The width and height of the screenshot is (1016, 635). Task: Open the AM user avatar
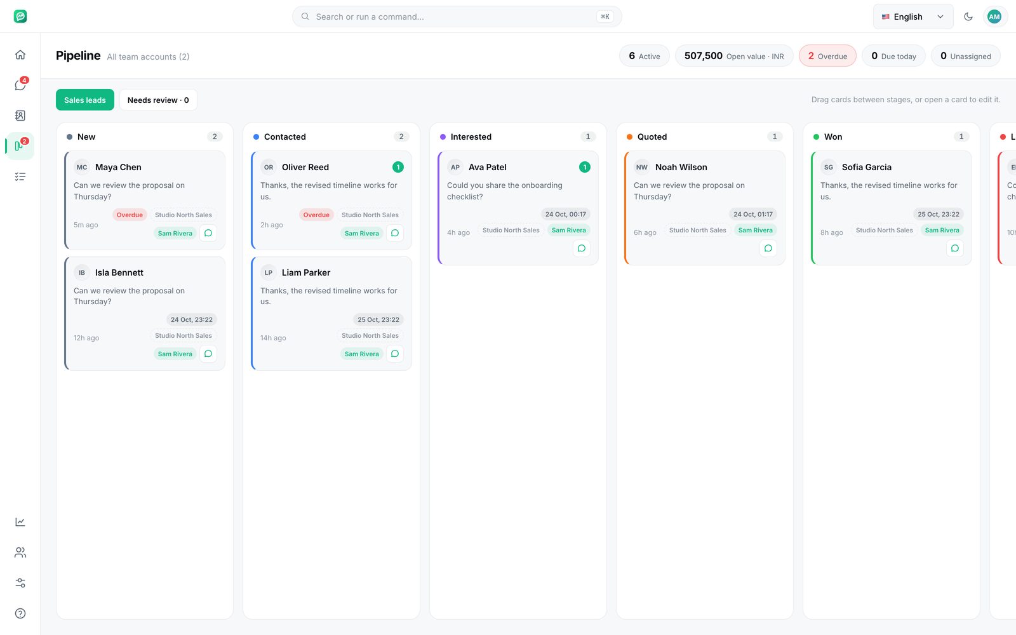click(x=994, y=17)
